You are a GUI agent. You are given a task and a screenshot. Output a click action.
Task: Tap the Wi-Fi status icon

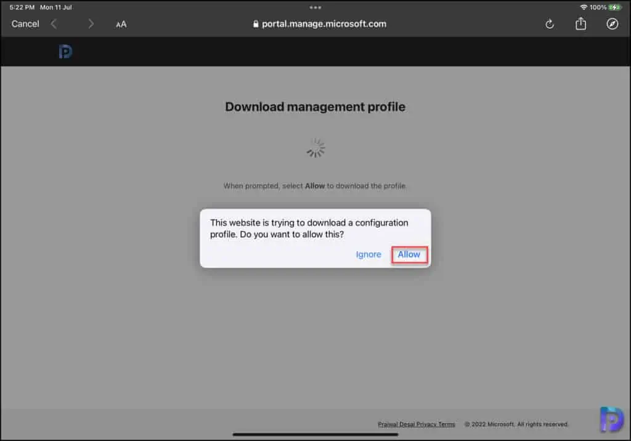pyautogui.click(x=584, y=7)
